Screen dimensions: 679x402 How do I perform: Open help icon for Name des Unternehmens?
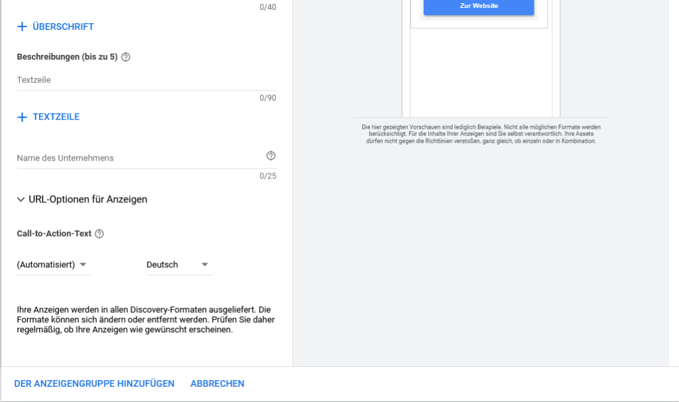tap(271, 156)
